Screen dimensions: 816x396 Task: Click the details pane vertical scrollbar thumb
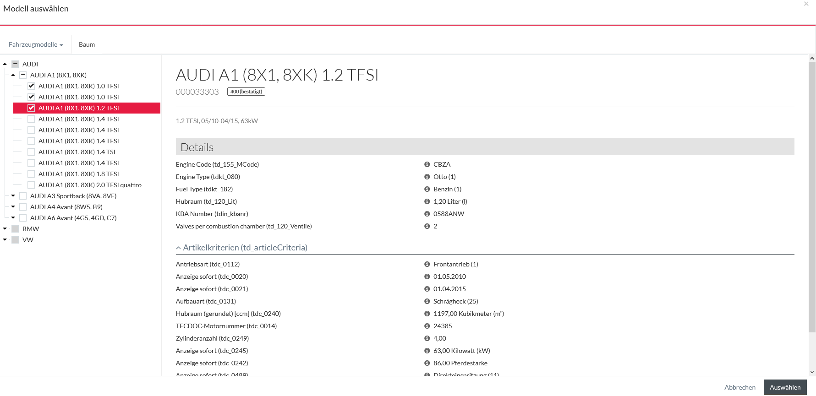point(812,197)
